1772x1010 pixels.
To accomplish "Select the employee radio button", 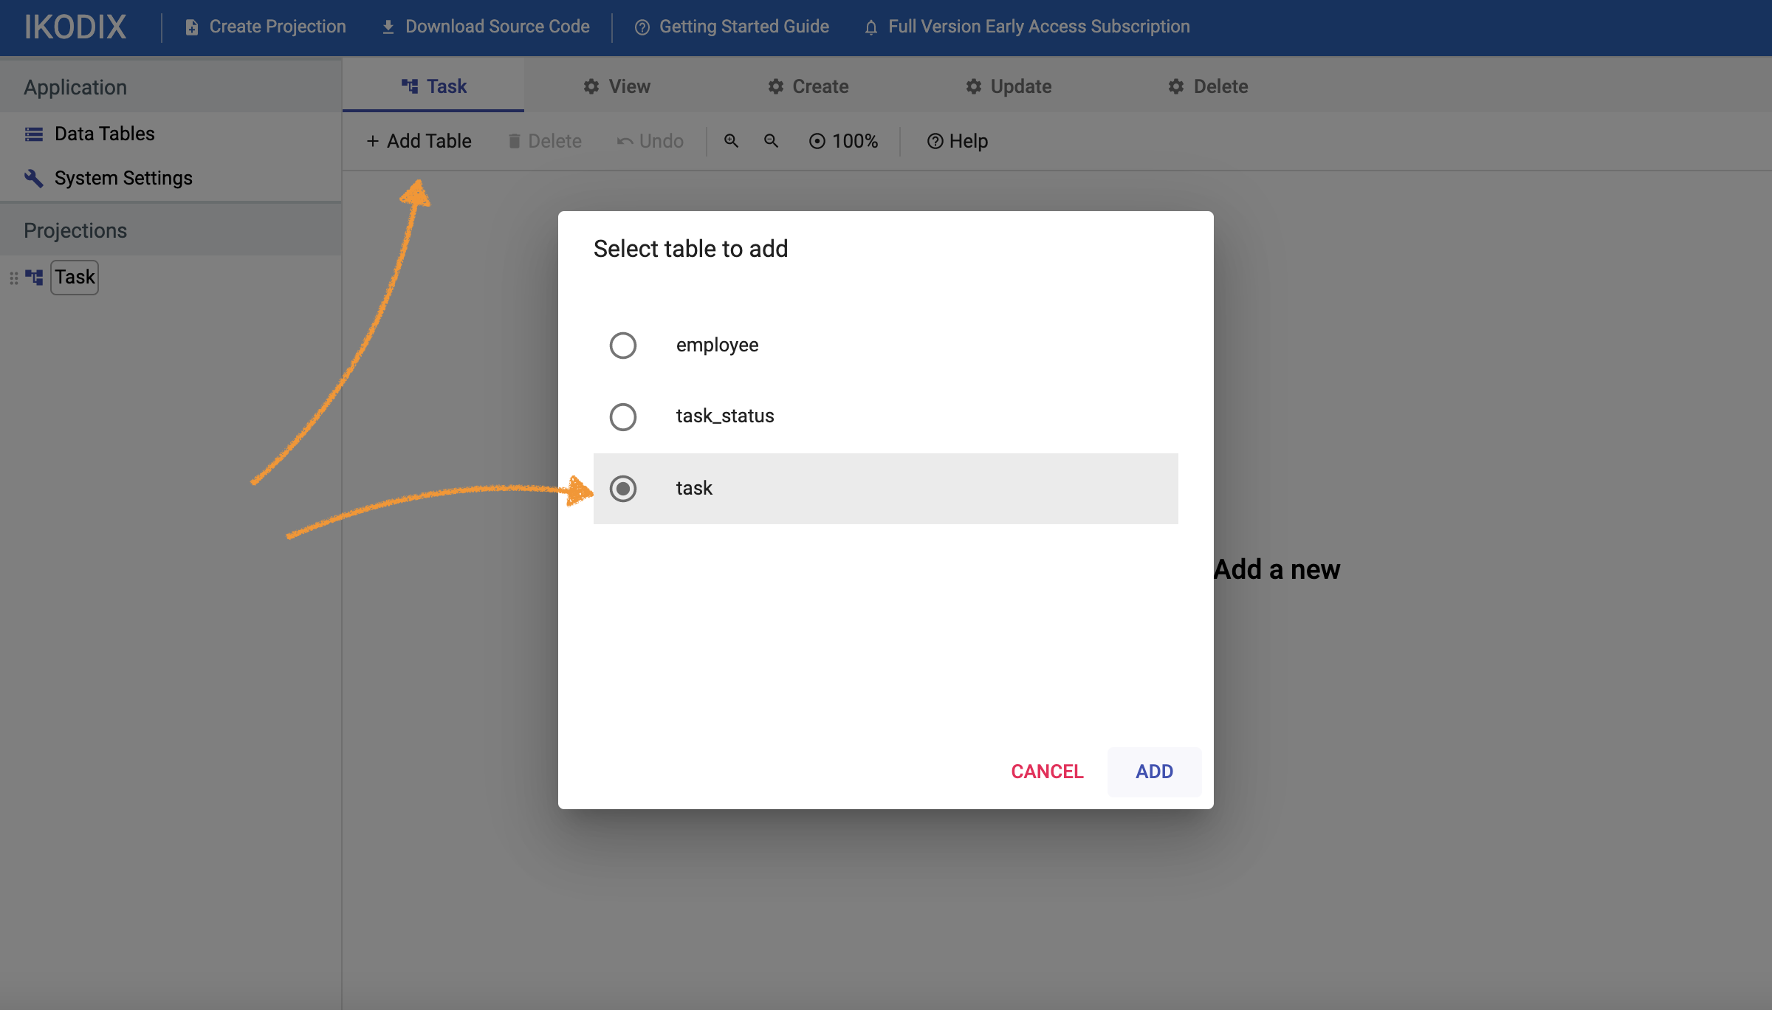I will coord(622,345).
